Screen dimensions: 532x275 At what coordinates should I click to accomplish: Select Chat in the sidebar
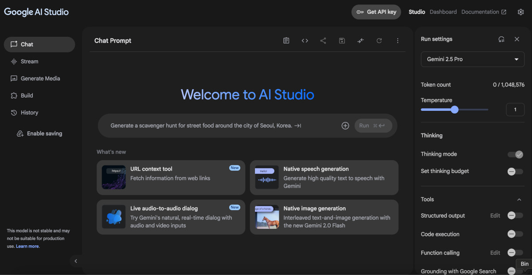coord(39,44)
